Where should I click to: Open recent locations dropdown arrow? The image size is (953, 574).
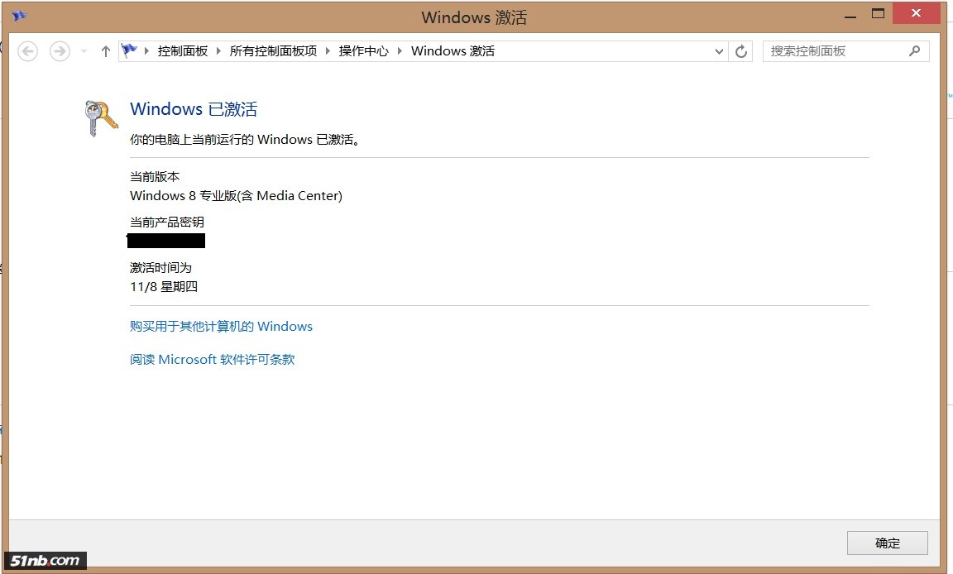tap(84, 51)
